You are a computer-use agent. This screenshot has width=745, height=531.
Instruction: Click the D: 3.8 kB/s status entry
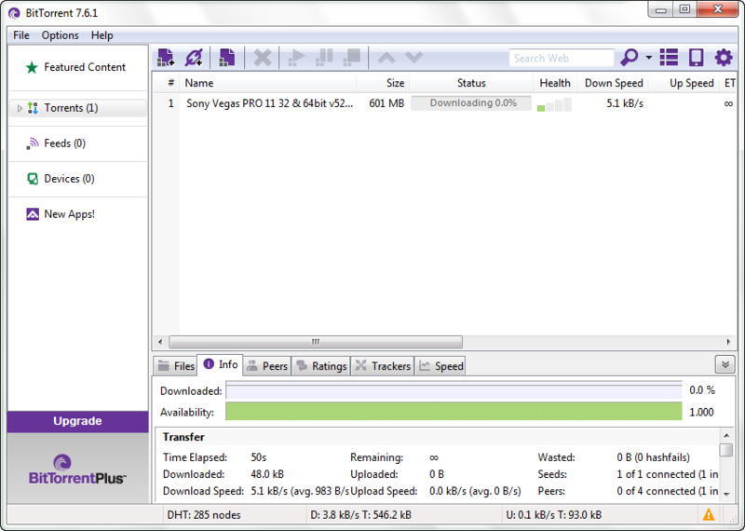point(360,515)
